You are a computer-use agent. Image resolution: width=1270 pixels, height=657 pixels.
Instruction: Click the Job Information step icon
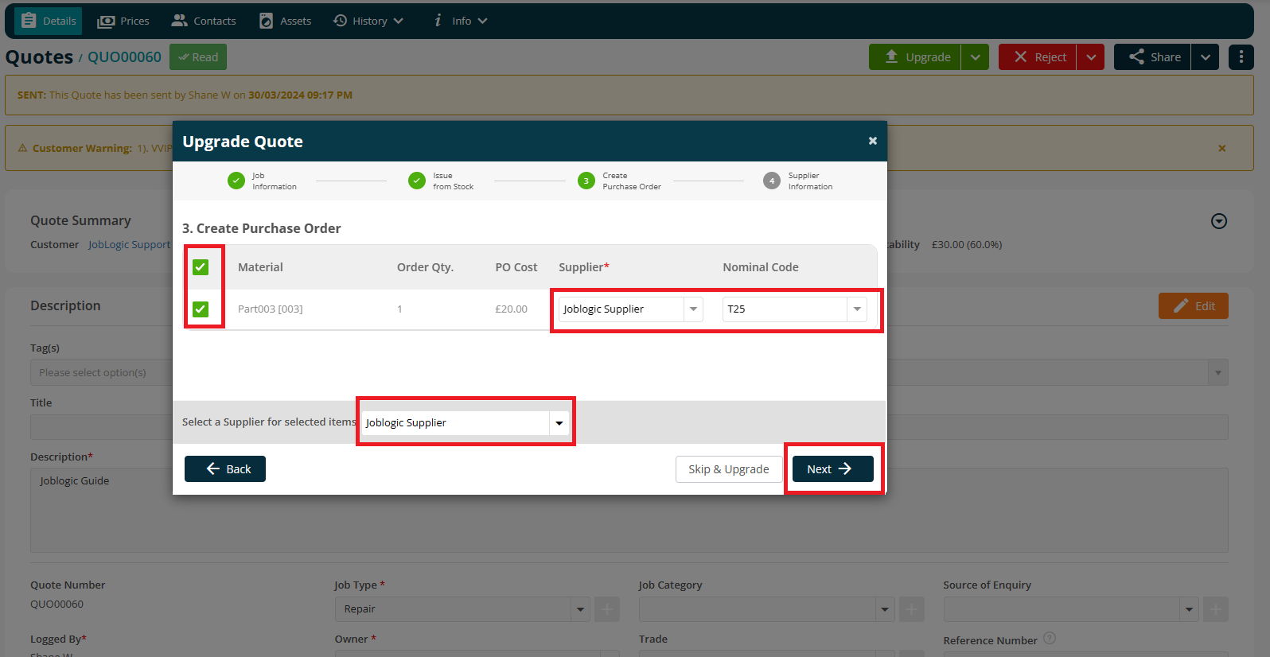click(x=236, y=181)
